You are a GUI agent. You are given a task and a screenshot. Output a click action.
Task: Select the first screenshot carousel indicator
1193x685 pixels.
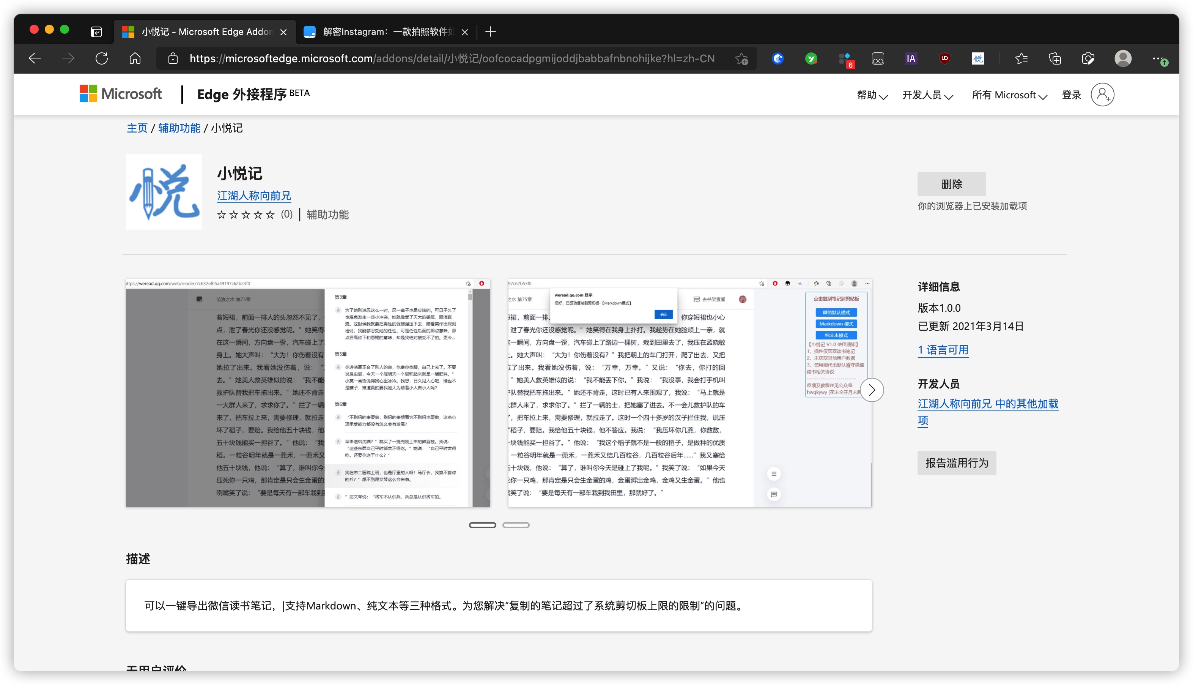[x=482, y=525]
